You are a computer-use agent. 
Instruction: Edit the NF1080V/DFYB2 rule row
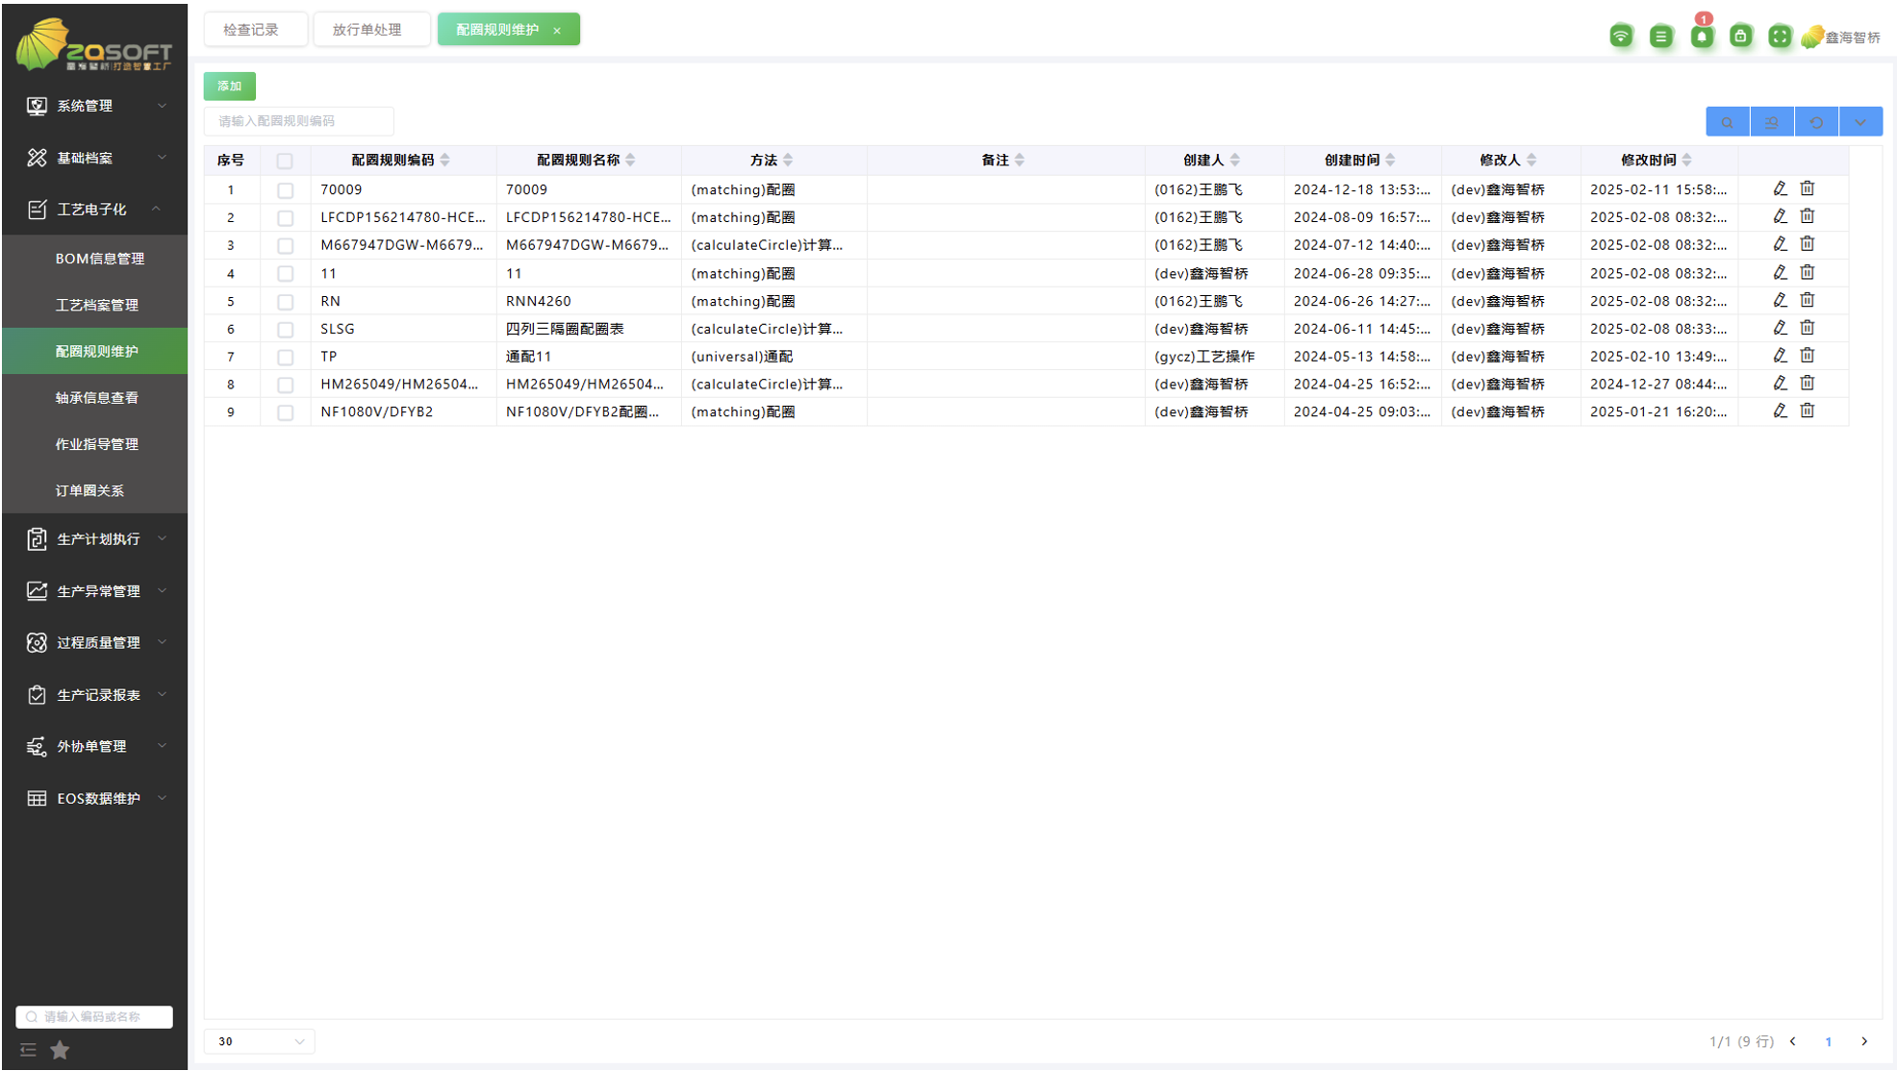click(x=1780, y=411)
